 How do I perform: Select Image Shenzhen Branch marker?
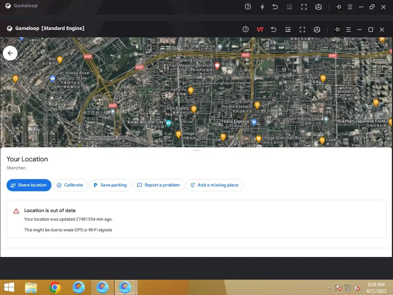[259, 139]
